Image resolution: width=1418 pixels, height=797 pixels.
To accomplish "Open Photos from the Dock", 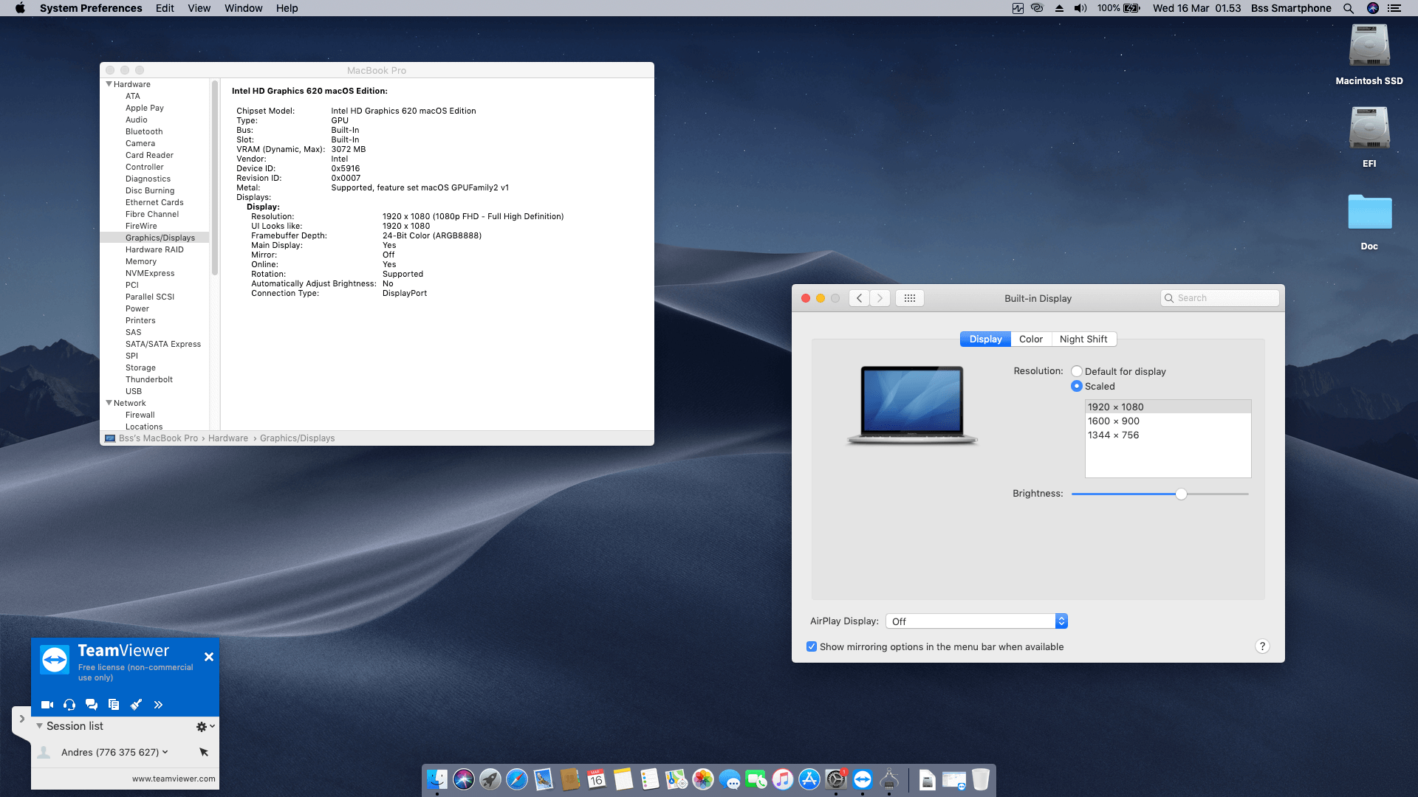I will [x=703, y=779].
